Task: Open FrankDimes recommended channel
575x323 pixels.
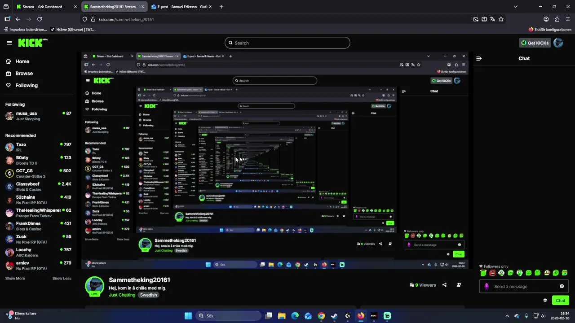Action: [x=38, y=226]
